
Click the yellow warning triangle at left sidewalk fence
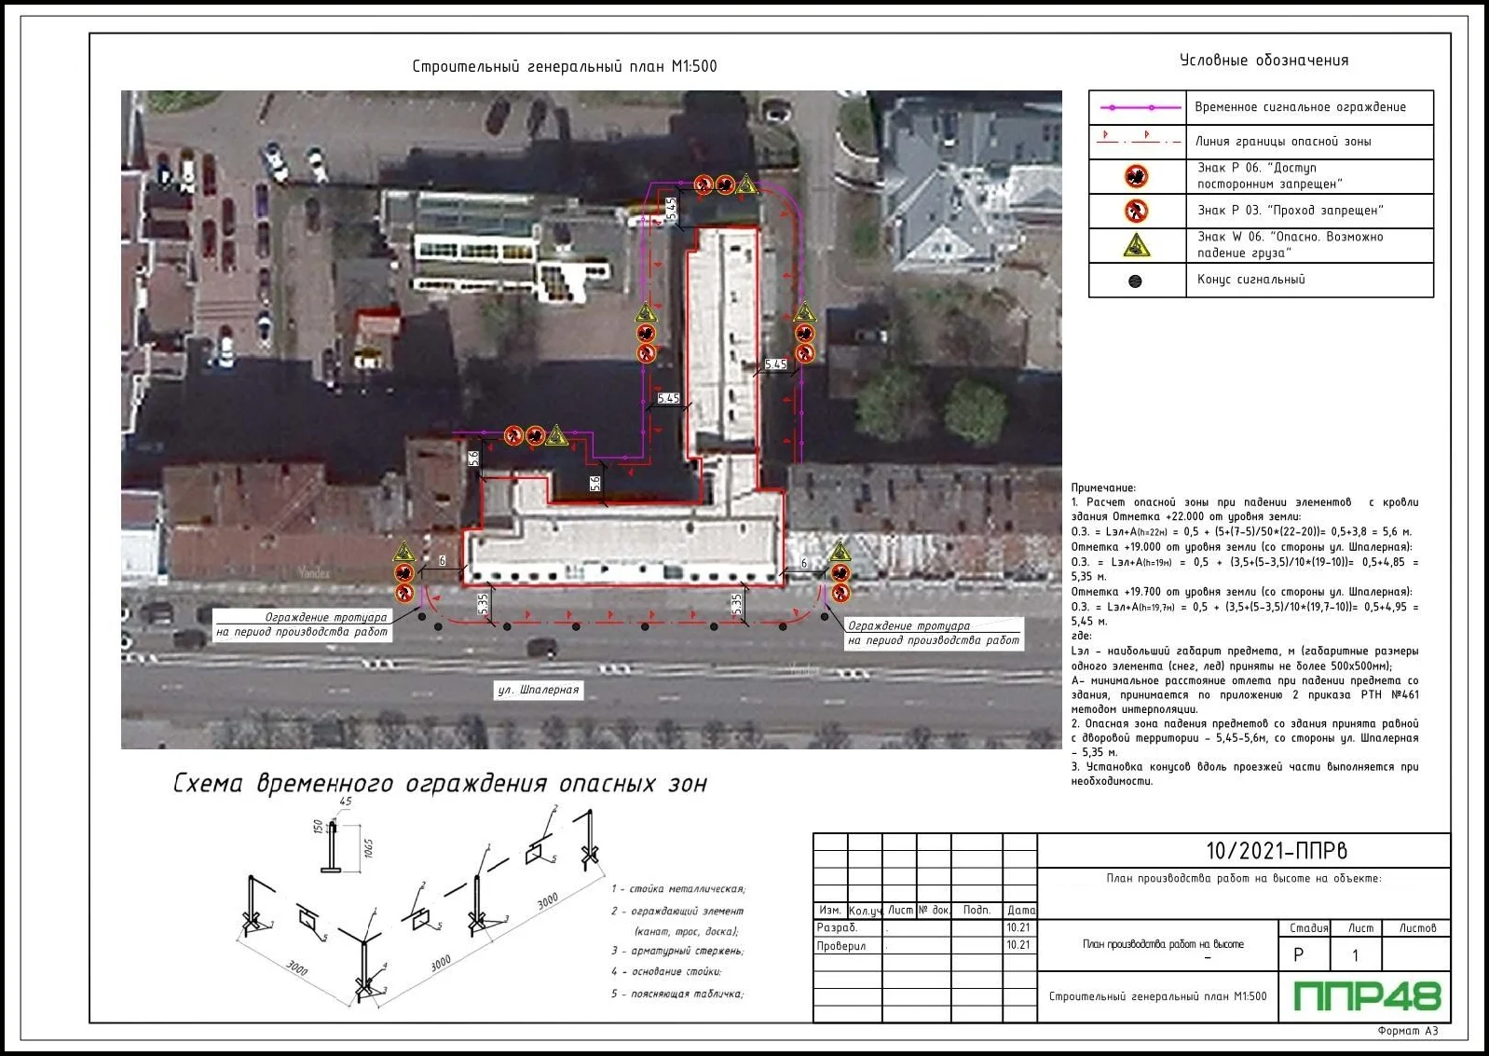click(x=403, y=552)
